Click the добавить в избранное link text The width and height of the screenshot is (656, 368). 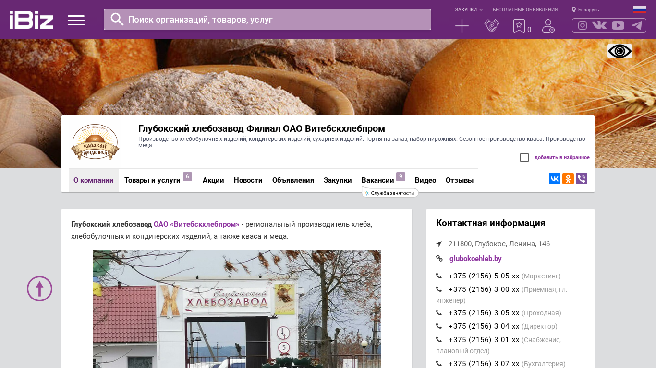pos(562,158)
